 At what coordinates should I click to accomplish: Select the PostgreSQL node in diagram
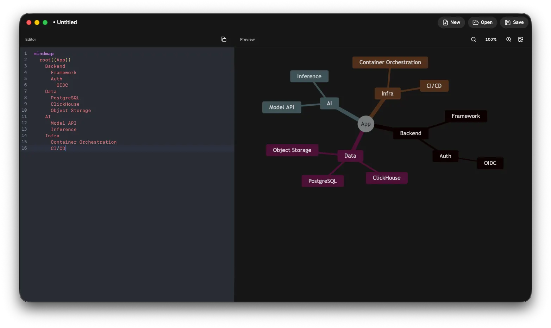pos(323,181)
